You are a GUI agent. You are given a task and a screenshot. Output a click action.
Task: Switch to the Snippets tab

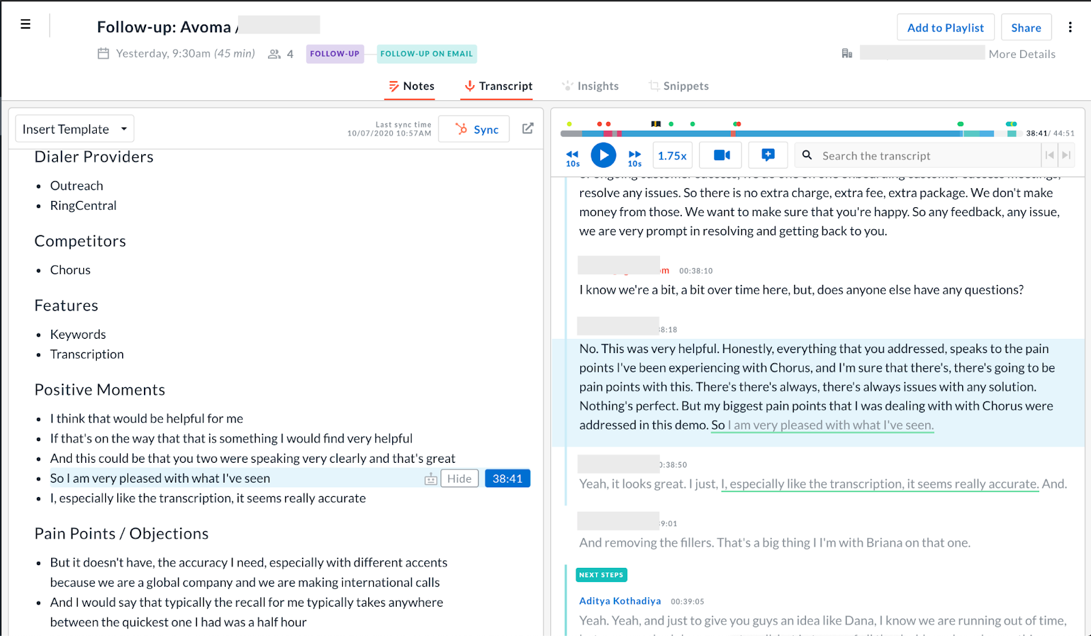click(678, 86)
